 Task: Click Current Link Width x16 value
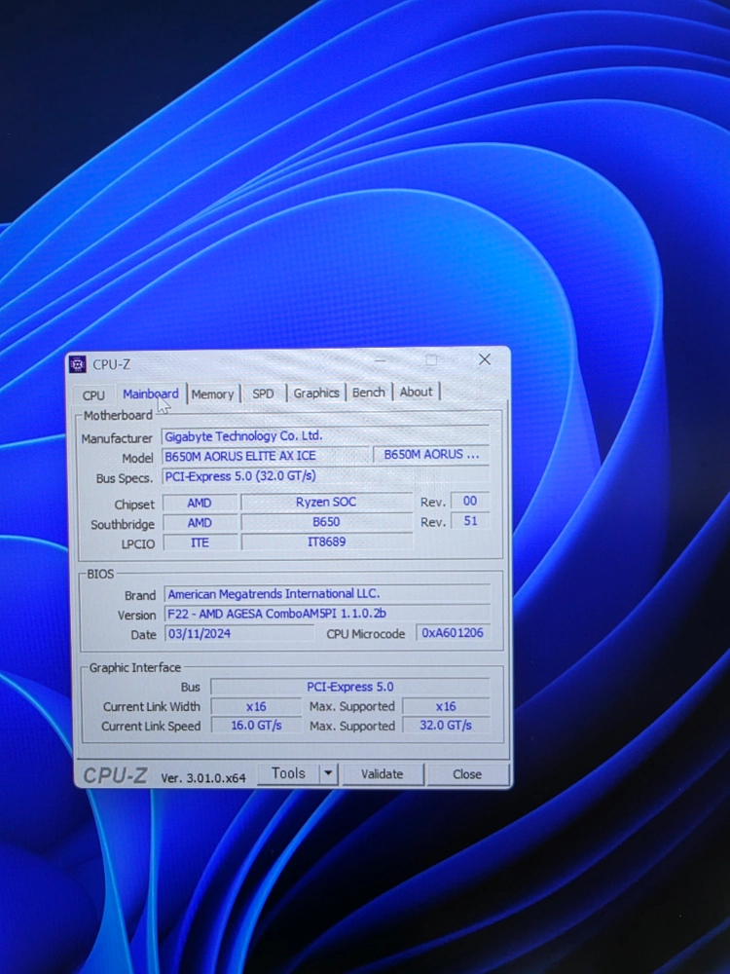point(256,706)
